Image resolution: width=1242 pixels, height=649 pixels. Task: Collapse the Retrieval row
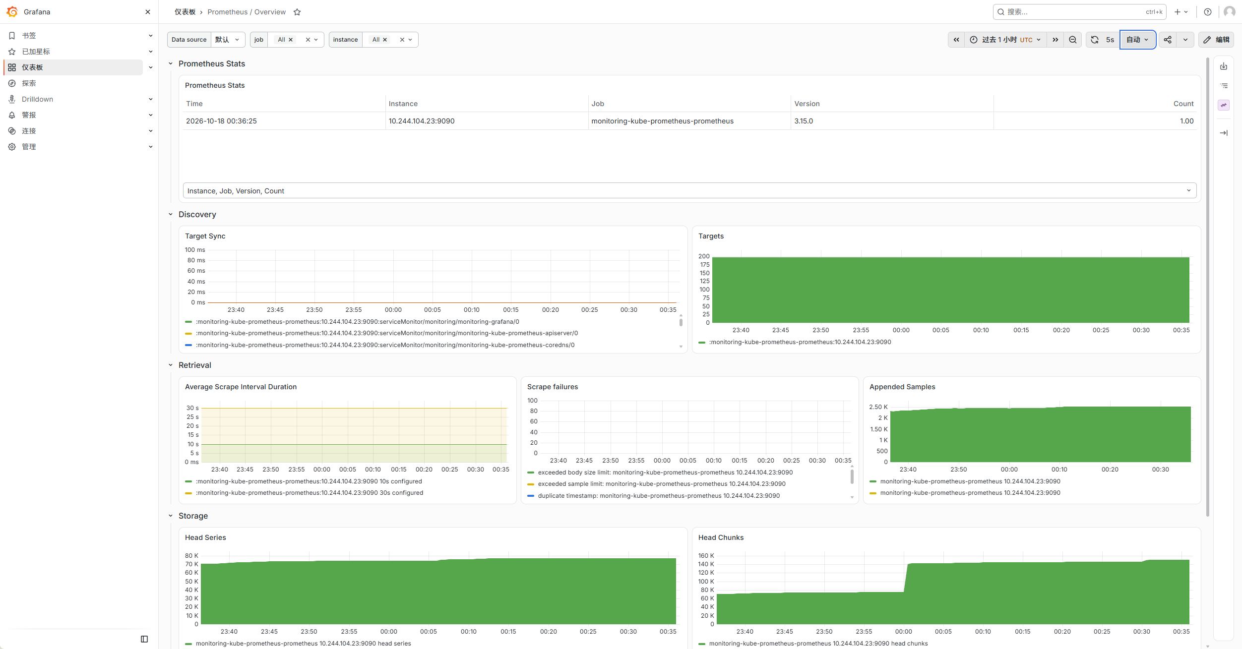tap(171, 365)
